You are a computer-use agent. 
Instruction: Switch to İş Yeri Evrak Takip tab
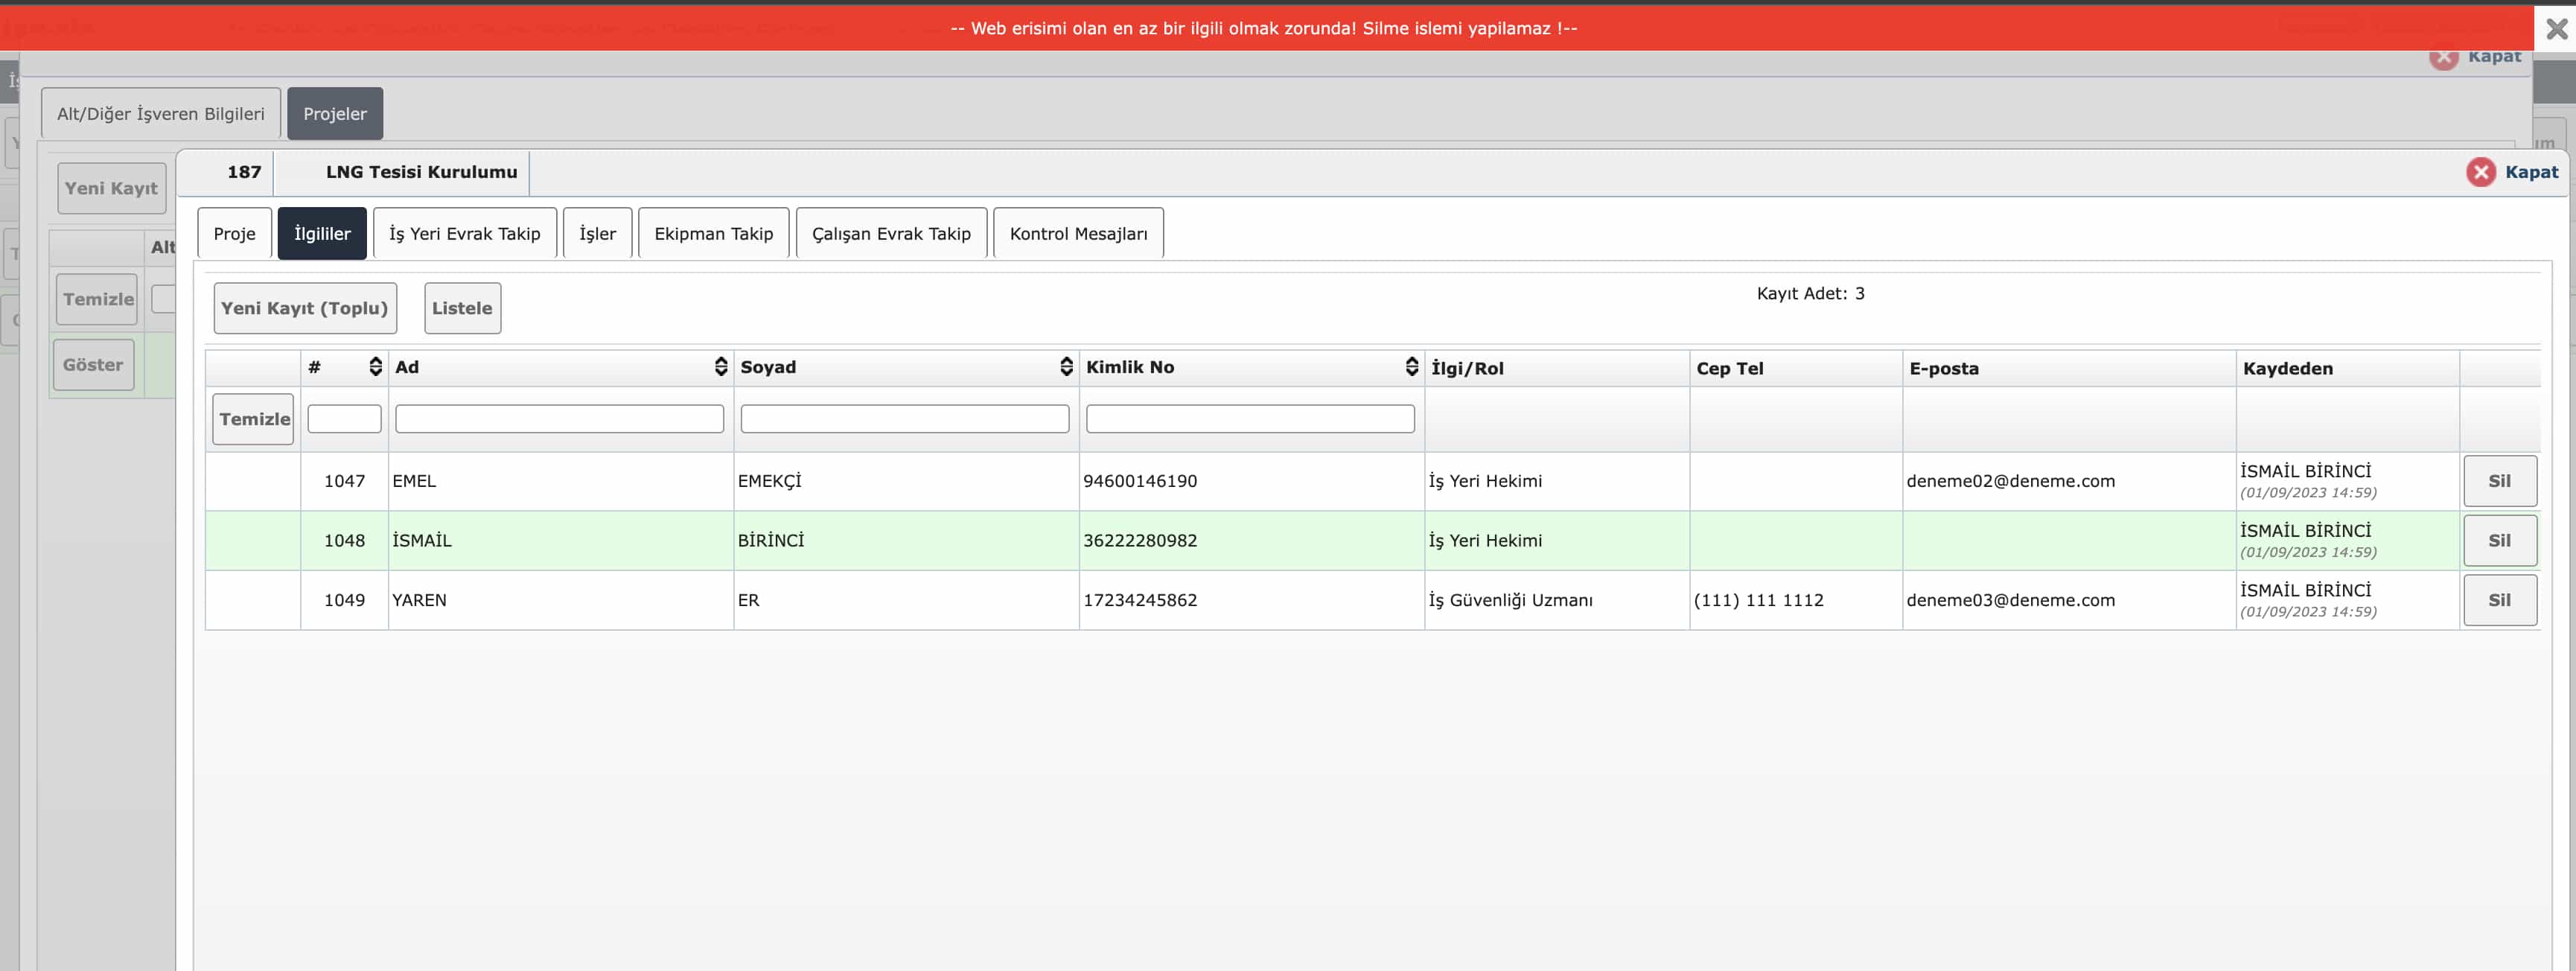[x=464, y=234]
